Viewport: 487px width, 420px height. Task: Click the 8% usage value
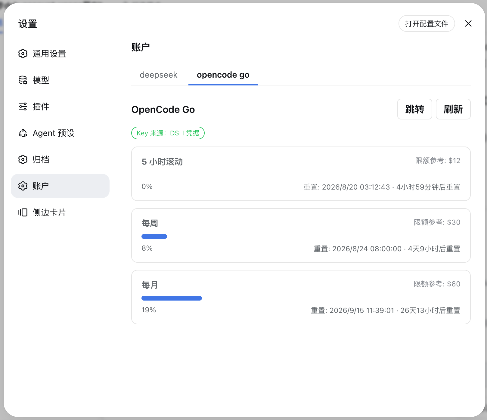(147, 248)
